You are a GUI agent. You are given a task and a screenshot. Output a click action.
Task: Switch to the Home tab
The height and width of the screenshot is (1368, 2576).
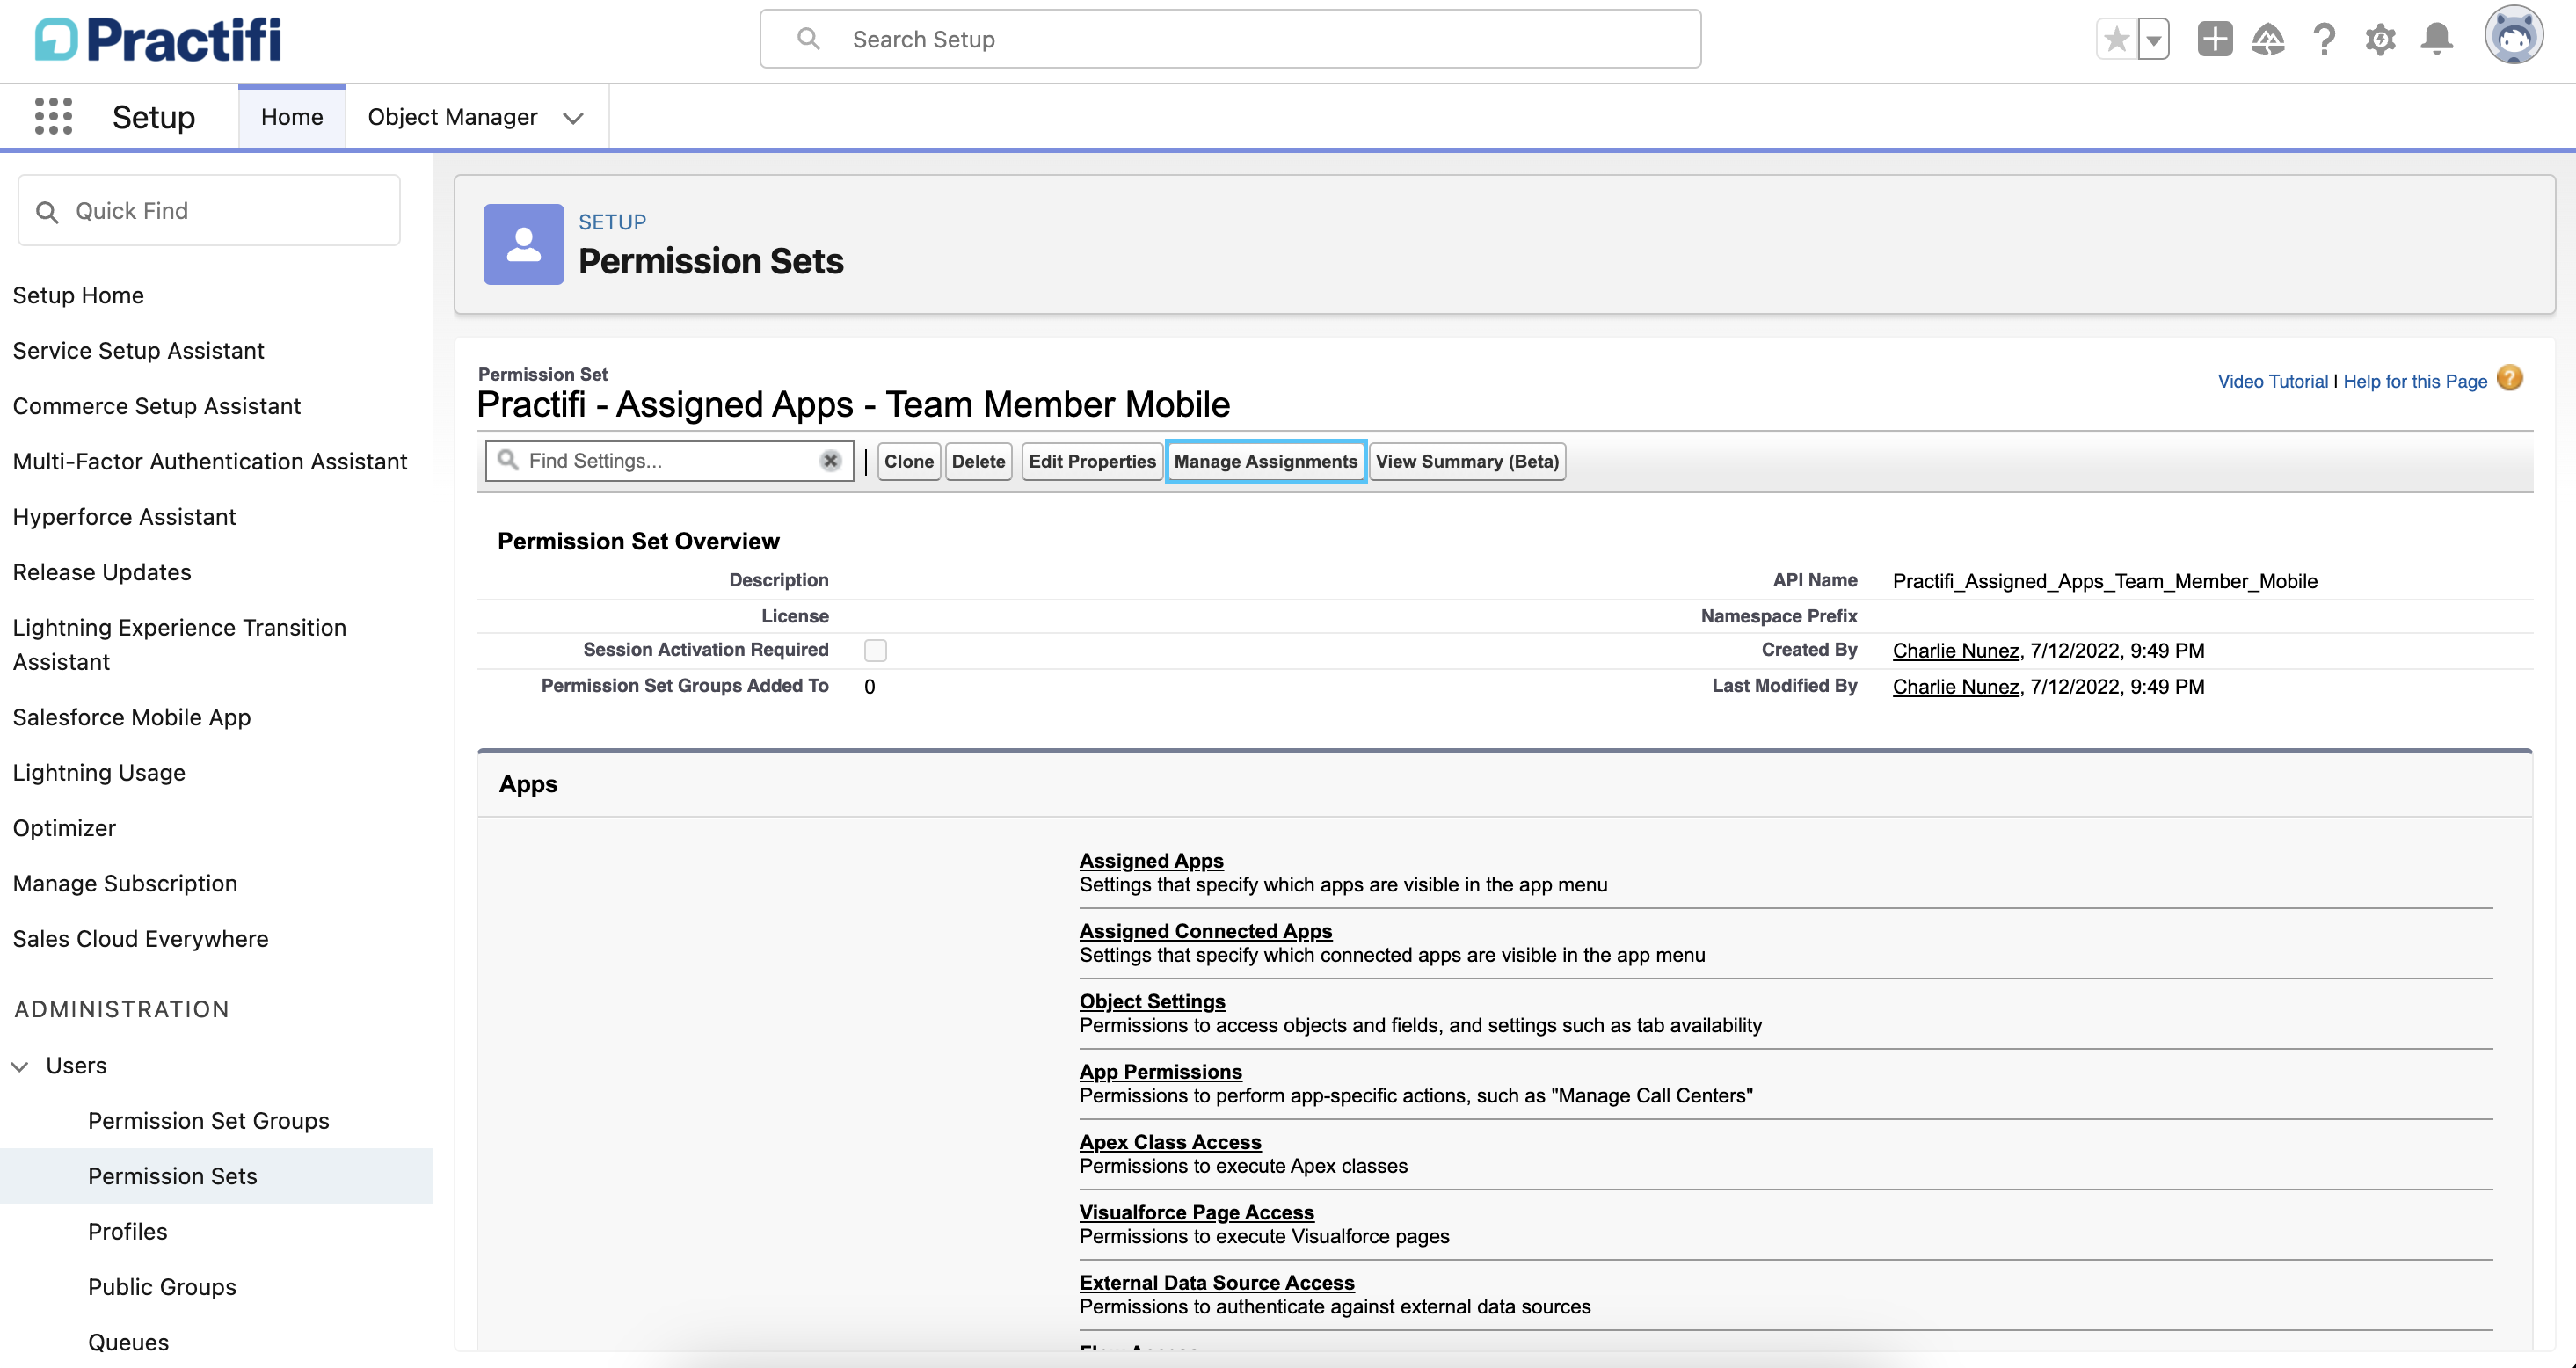pos(292,117)
